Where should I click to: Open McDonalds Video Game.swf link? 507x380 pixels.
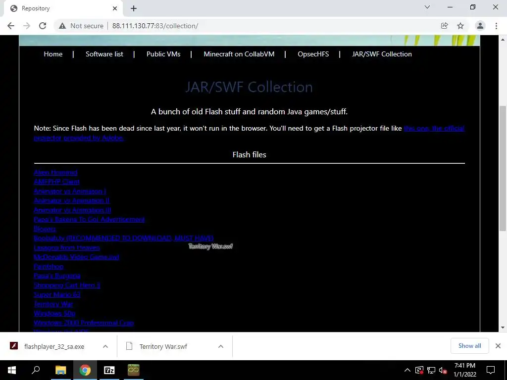point(77,257)
